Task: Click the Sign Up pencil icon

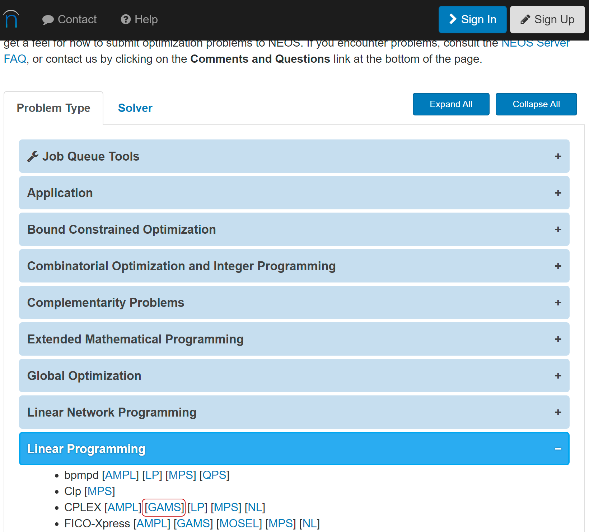Action: click(x=525, y=19)
